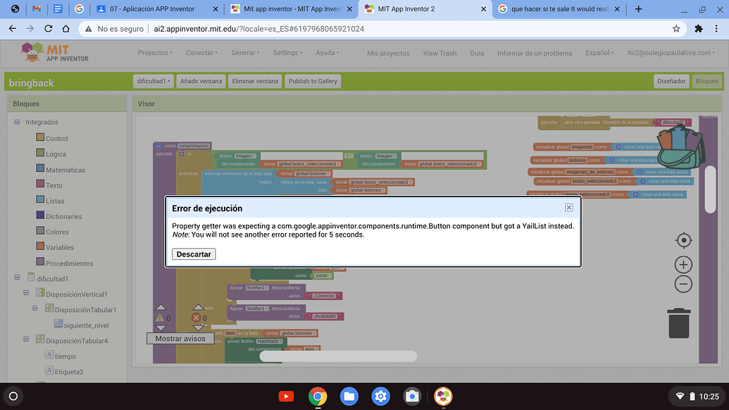Bookmark the page with the star icon
Image resolution: width=729 pixels, height=410 pixels.
point(675,29)
